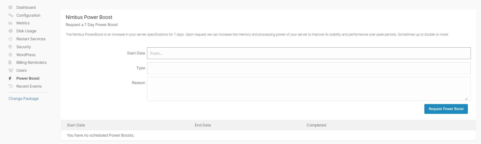The height and width of the screenshot is (144, 481).
Task: Click the End Date column header
Action: [203, 125]
